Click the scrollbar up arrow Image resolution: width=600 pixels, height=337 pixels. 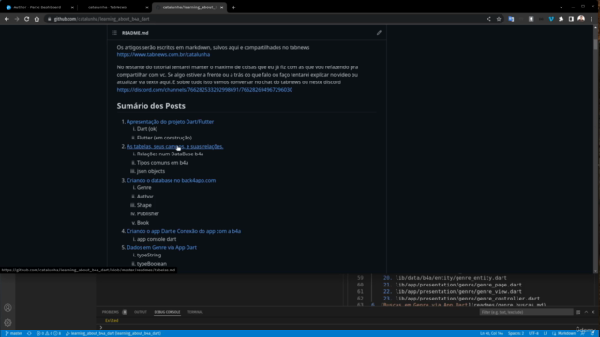click(595, 27)
